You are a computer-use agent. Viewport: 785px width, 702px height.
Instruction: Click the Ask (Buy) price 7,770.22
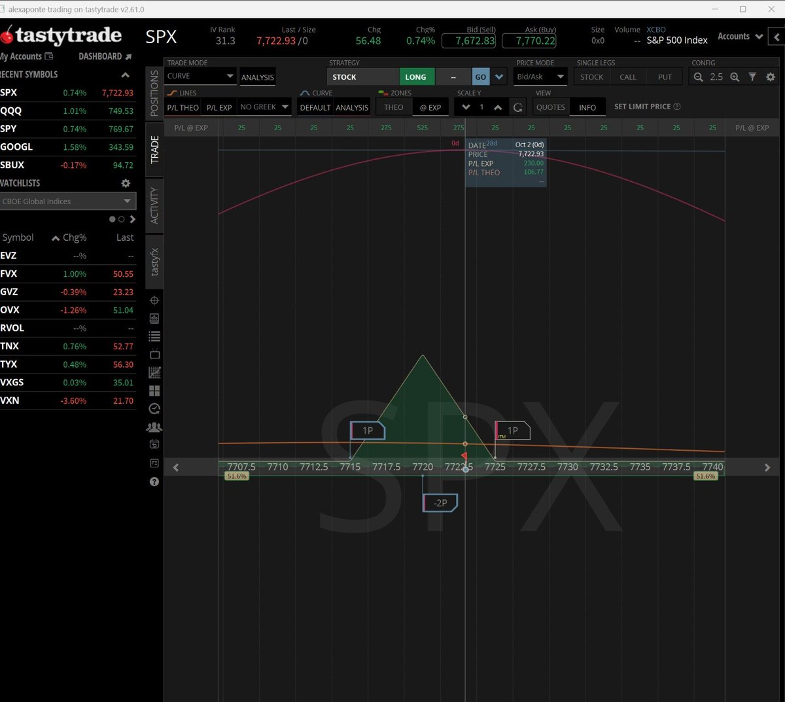[x=529, y=41]
